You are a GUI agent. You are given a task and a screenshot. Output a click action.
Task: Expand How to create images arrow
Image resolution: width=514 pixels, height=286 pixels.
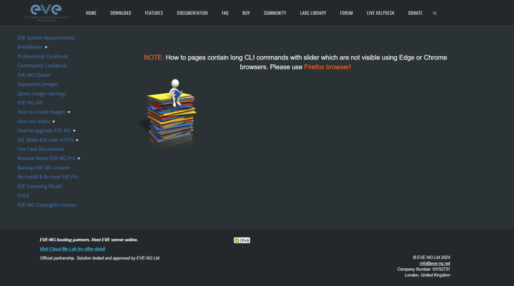coord(69,112)
